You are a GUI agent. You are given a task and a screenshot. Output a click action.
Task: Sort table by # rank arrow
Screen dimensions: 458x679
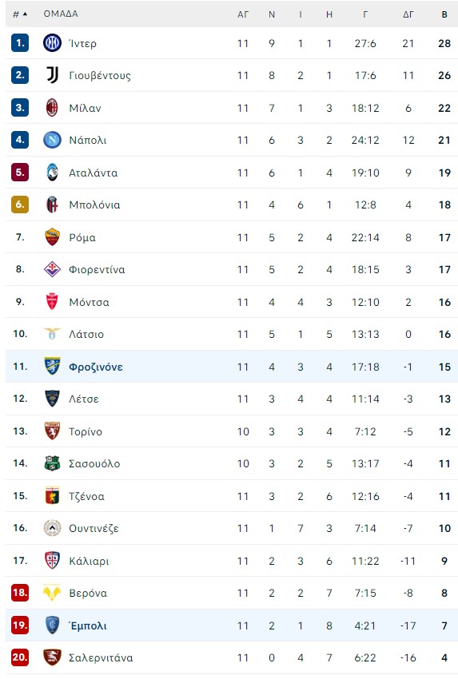[20, 14]
